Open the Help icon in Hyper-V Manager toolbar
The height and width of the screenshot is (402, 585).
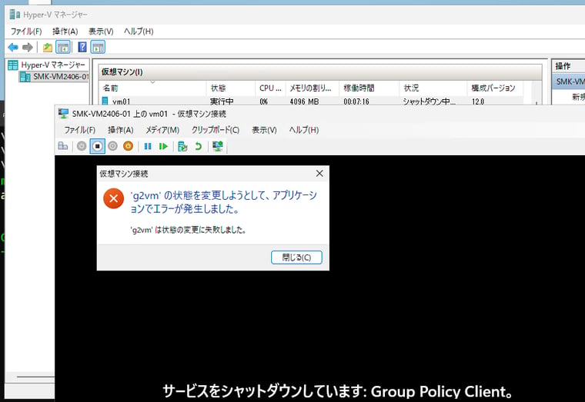point(82,47)
